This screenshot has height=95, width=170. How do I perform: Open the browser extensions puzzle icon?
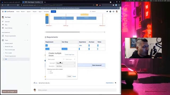[x=113, y=5]
